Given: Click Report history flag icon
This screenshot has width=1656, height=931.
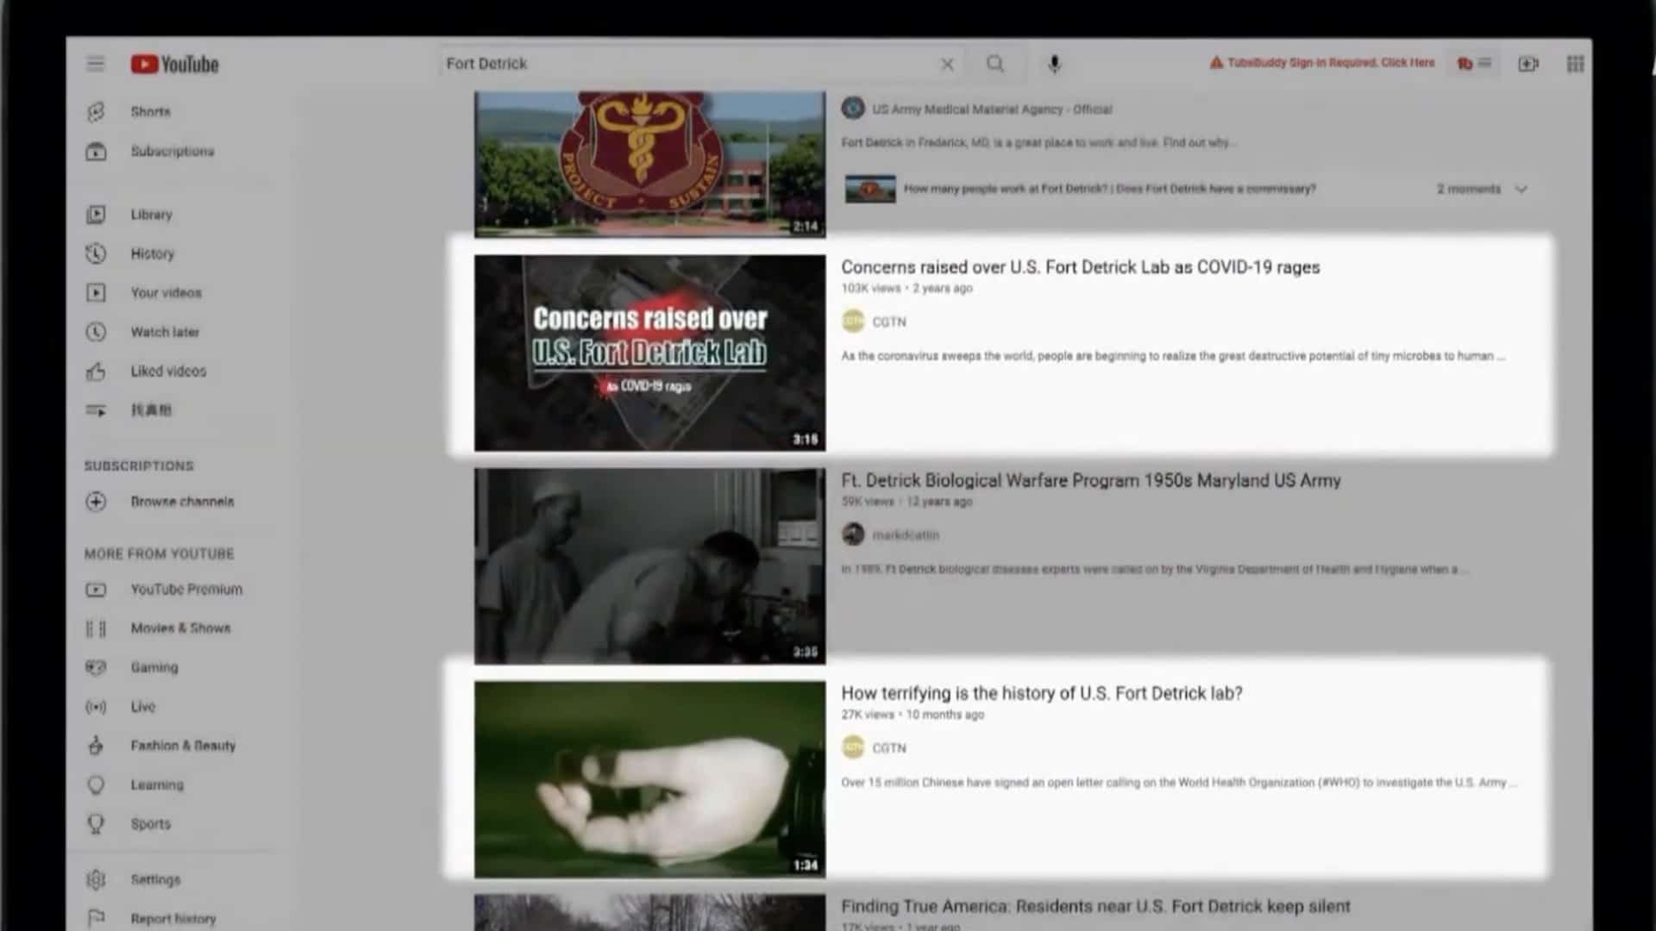Looking at the screenshot, I should (x=96, y=919).
